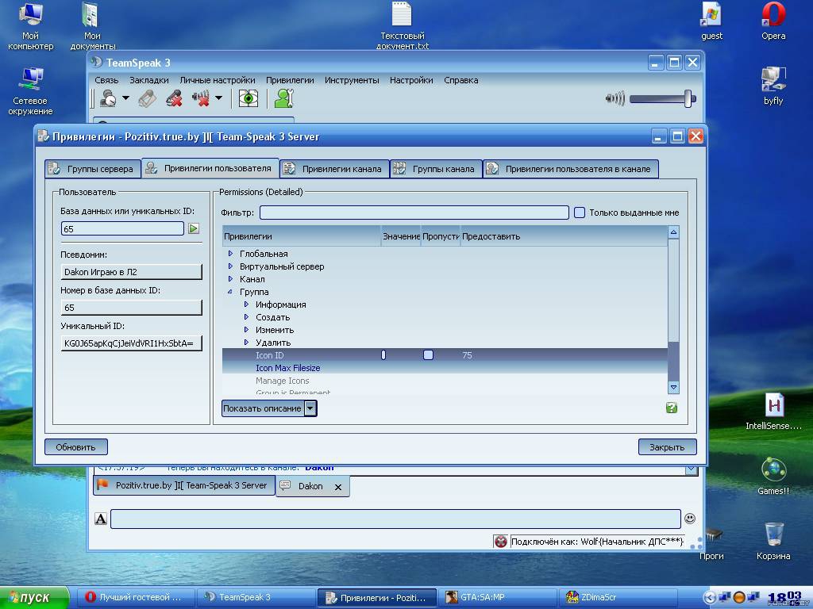
Task: Switch to the Привилегии канала tab
Action: pos(334,169)
